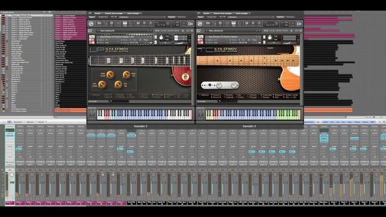
Task: Open Files menu in LP Kontakt window
Action: (x=138, y=24)
